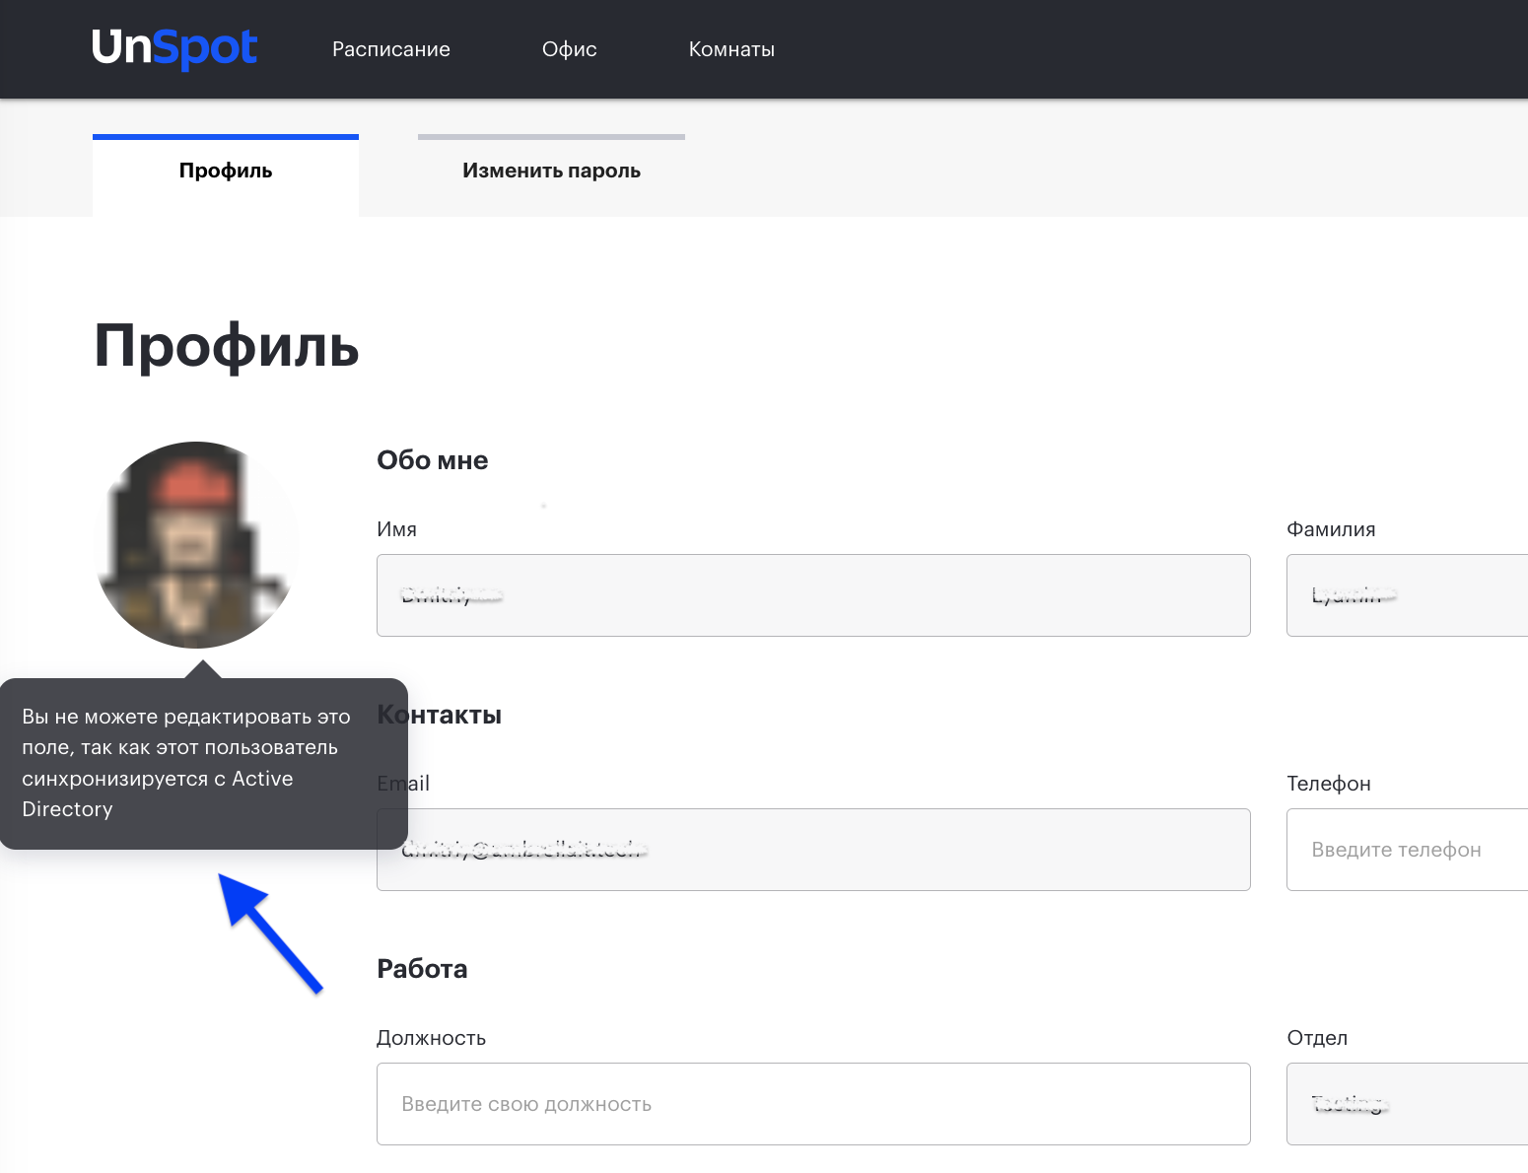
Task: Select the Введите телефон input
Action: point(1408,850)
